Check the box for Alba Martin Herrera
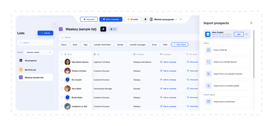This screenshot has width=273, height=126. (62, 62)
